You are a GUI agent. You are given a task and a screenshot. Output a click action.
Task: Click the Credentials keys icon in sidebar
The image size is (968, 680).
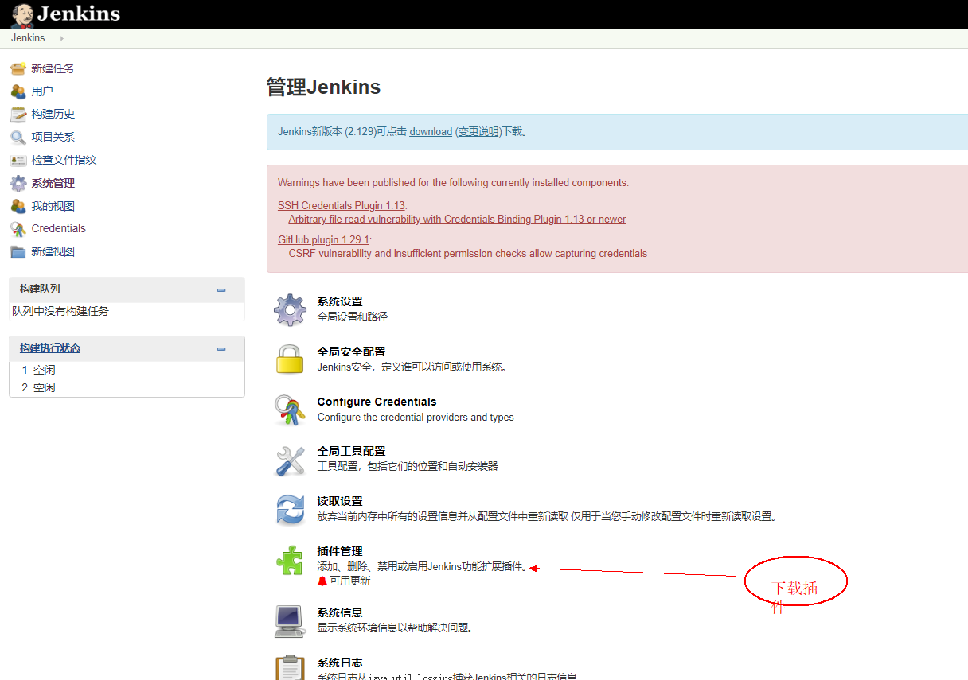coord(18,229)
